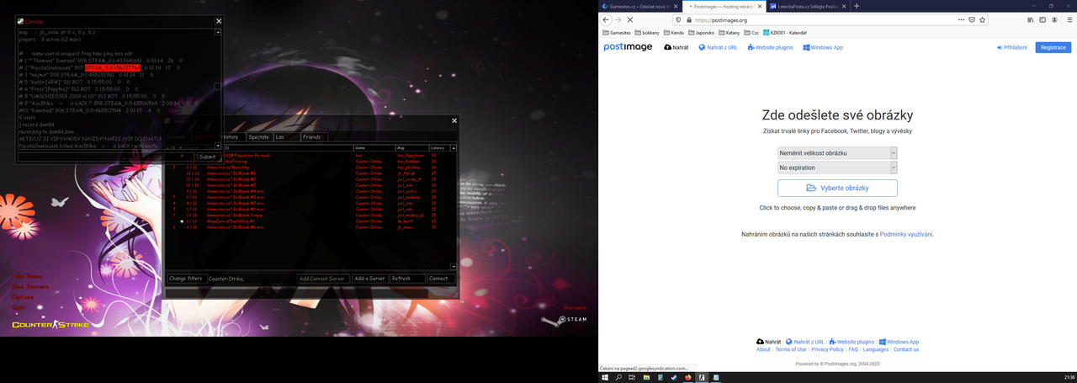Viewport: 1077px width, 383px height.
Task: Open FAQ footer link
Action: coord(853,349)
